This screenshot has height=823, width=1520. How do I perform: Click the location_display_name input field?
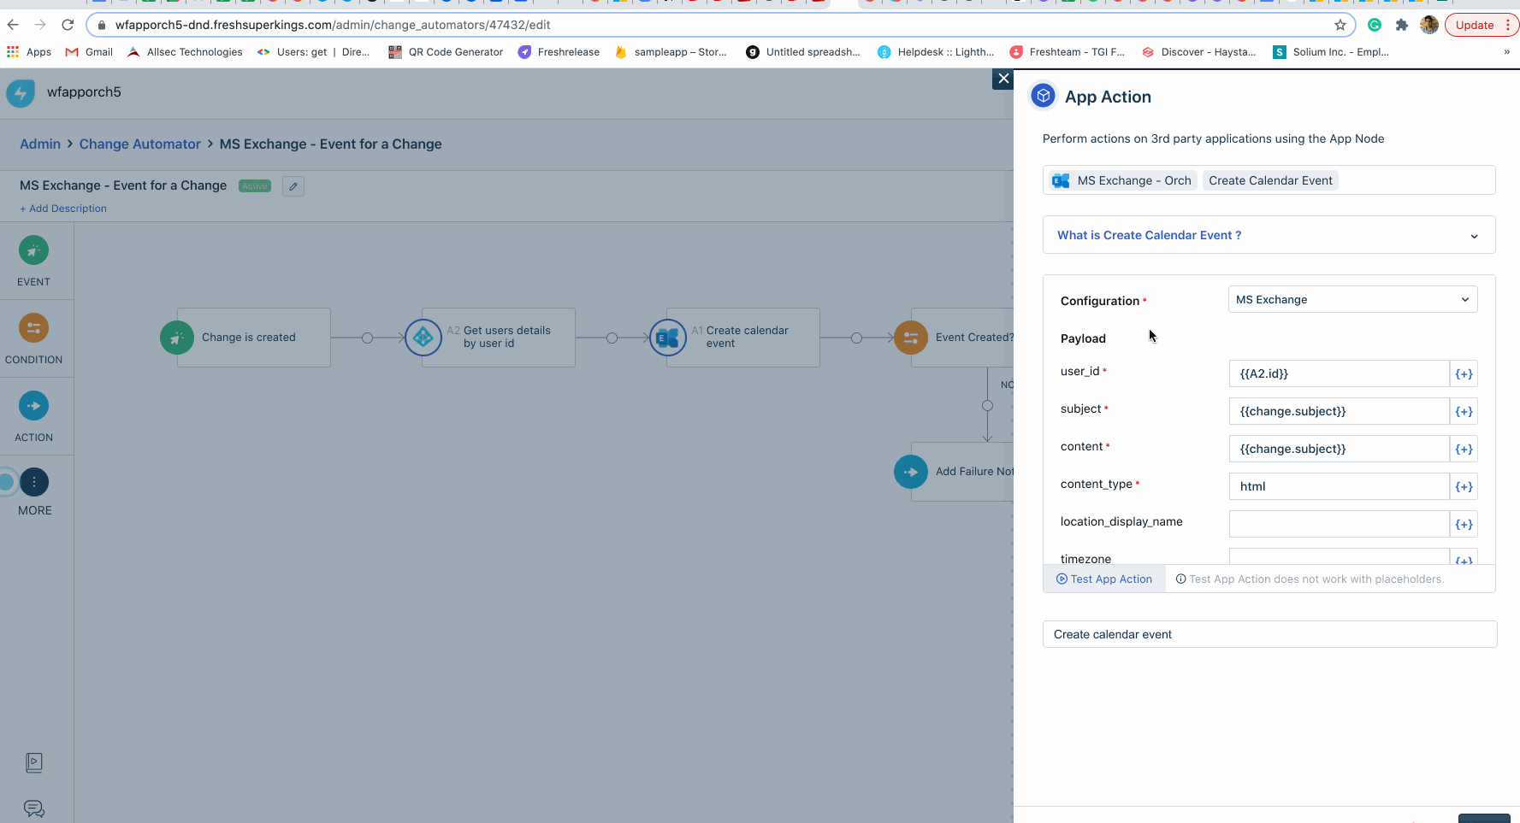1339,524
